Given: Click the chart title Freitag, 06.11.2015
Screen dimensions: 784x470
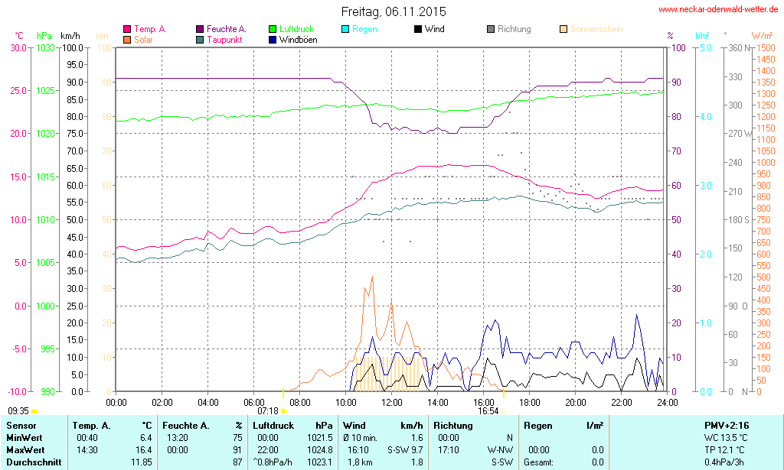Looking at the screenshot, I should [x=394, y=12].
